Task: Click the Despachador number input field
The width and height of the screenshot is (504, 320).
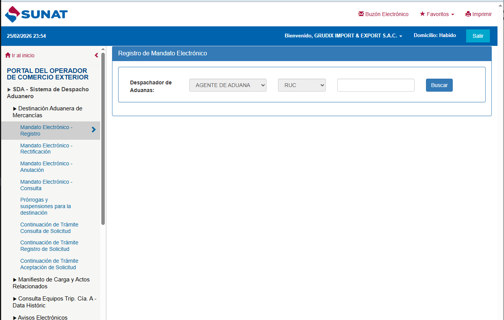Action: click(x=376, y=85)
